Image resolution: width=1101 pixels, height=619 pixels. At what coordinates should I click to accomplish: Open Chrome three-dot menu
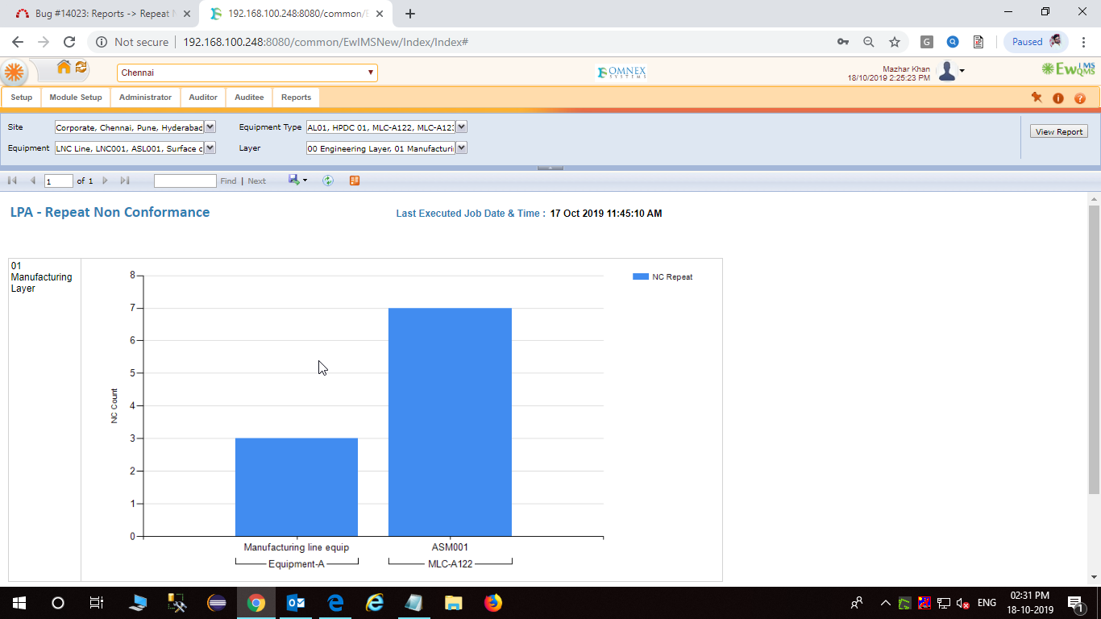click(x=1082, y=42)
